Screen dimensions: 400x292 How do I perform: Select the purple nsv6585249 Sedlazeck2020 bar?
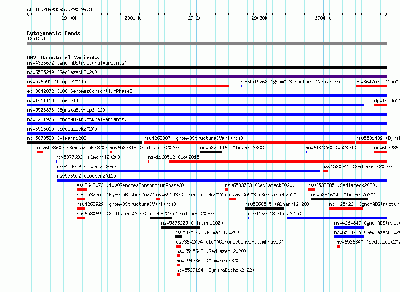tap(207, 77)
